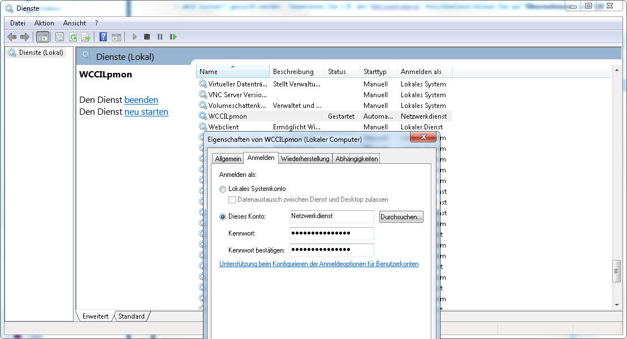Click the Refresh toolbar icon
Image resolution: width=627 pixels, height=339 pixels.
point(73,37)
